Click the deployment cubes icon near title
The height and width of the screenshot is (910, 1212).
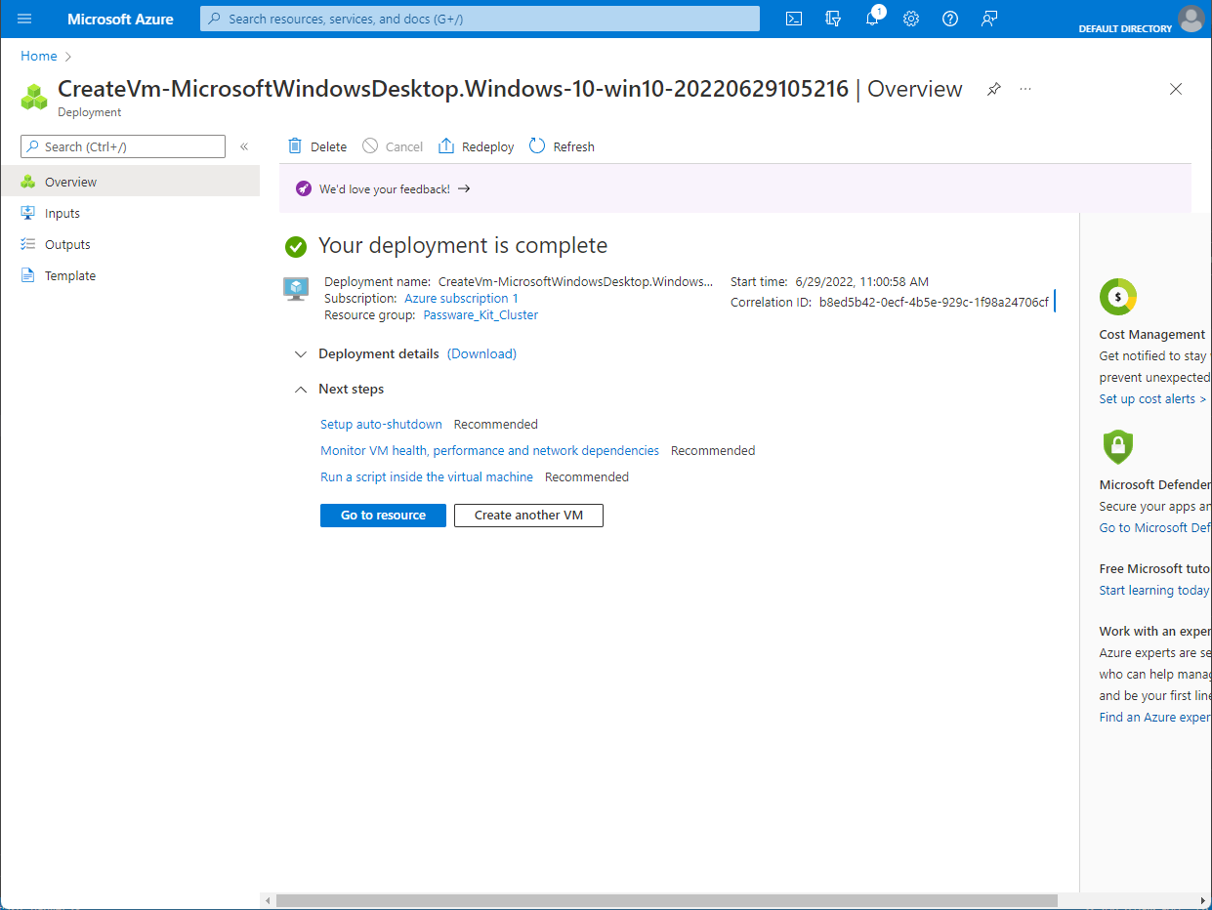point(34,96)
